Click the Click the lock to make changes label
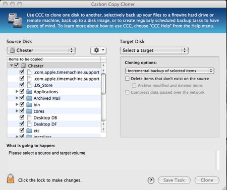The width and height of the screenshot is (227, 190). (50, 180)
